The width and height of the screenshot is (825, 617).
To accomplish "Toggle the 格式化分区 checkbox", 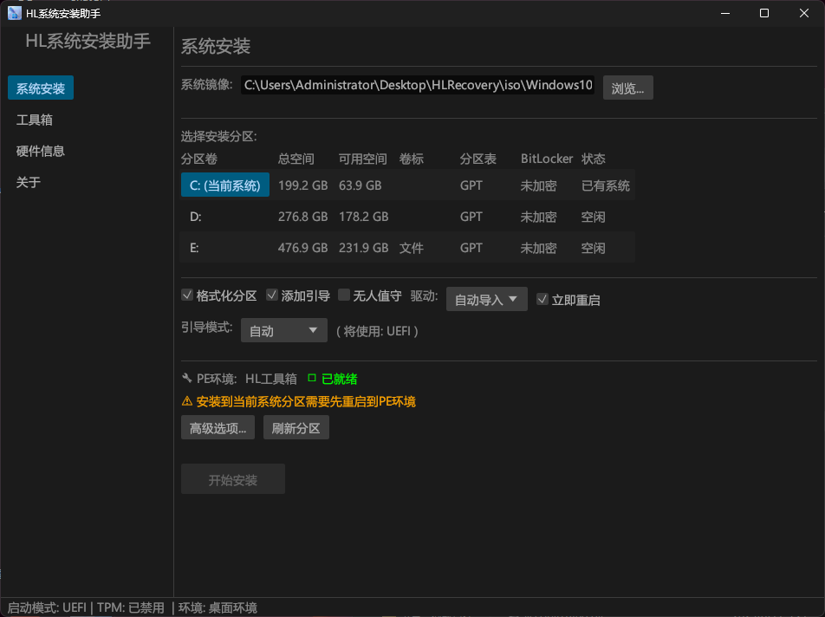I will pos(187,296).
